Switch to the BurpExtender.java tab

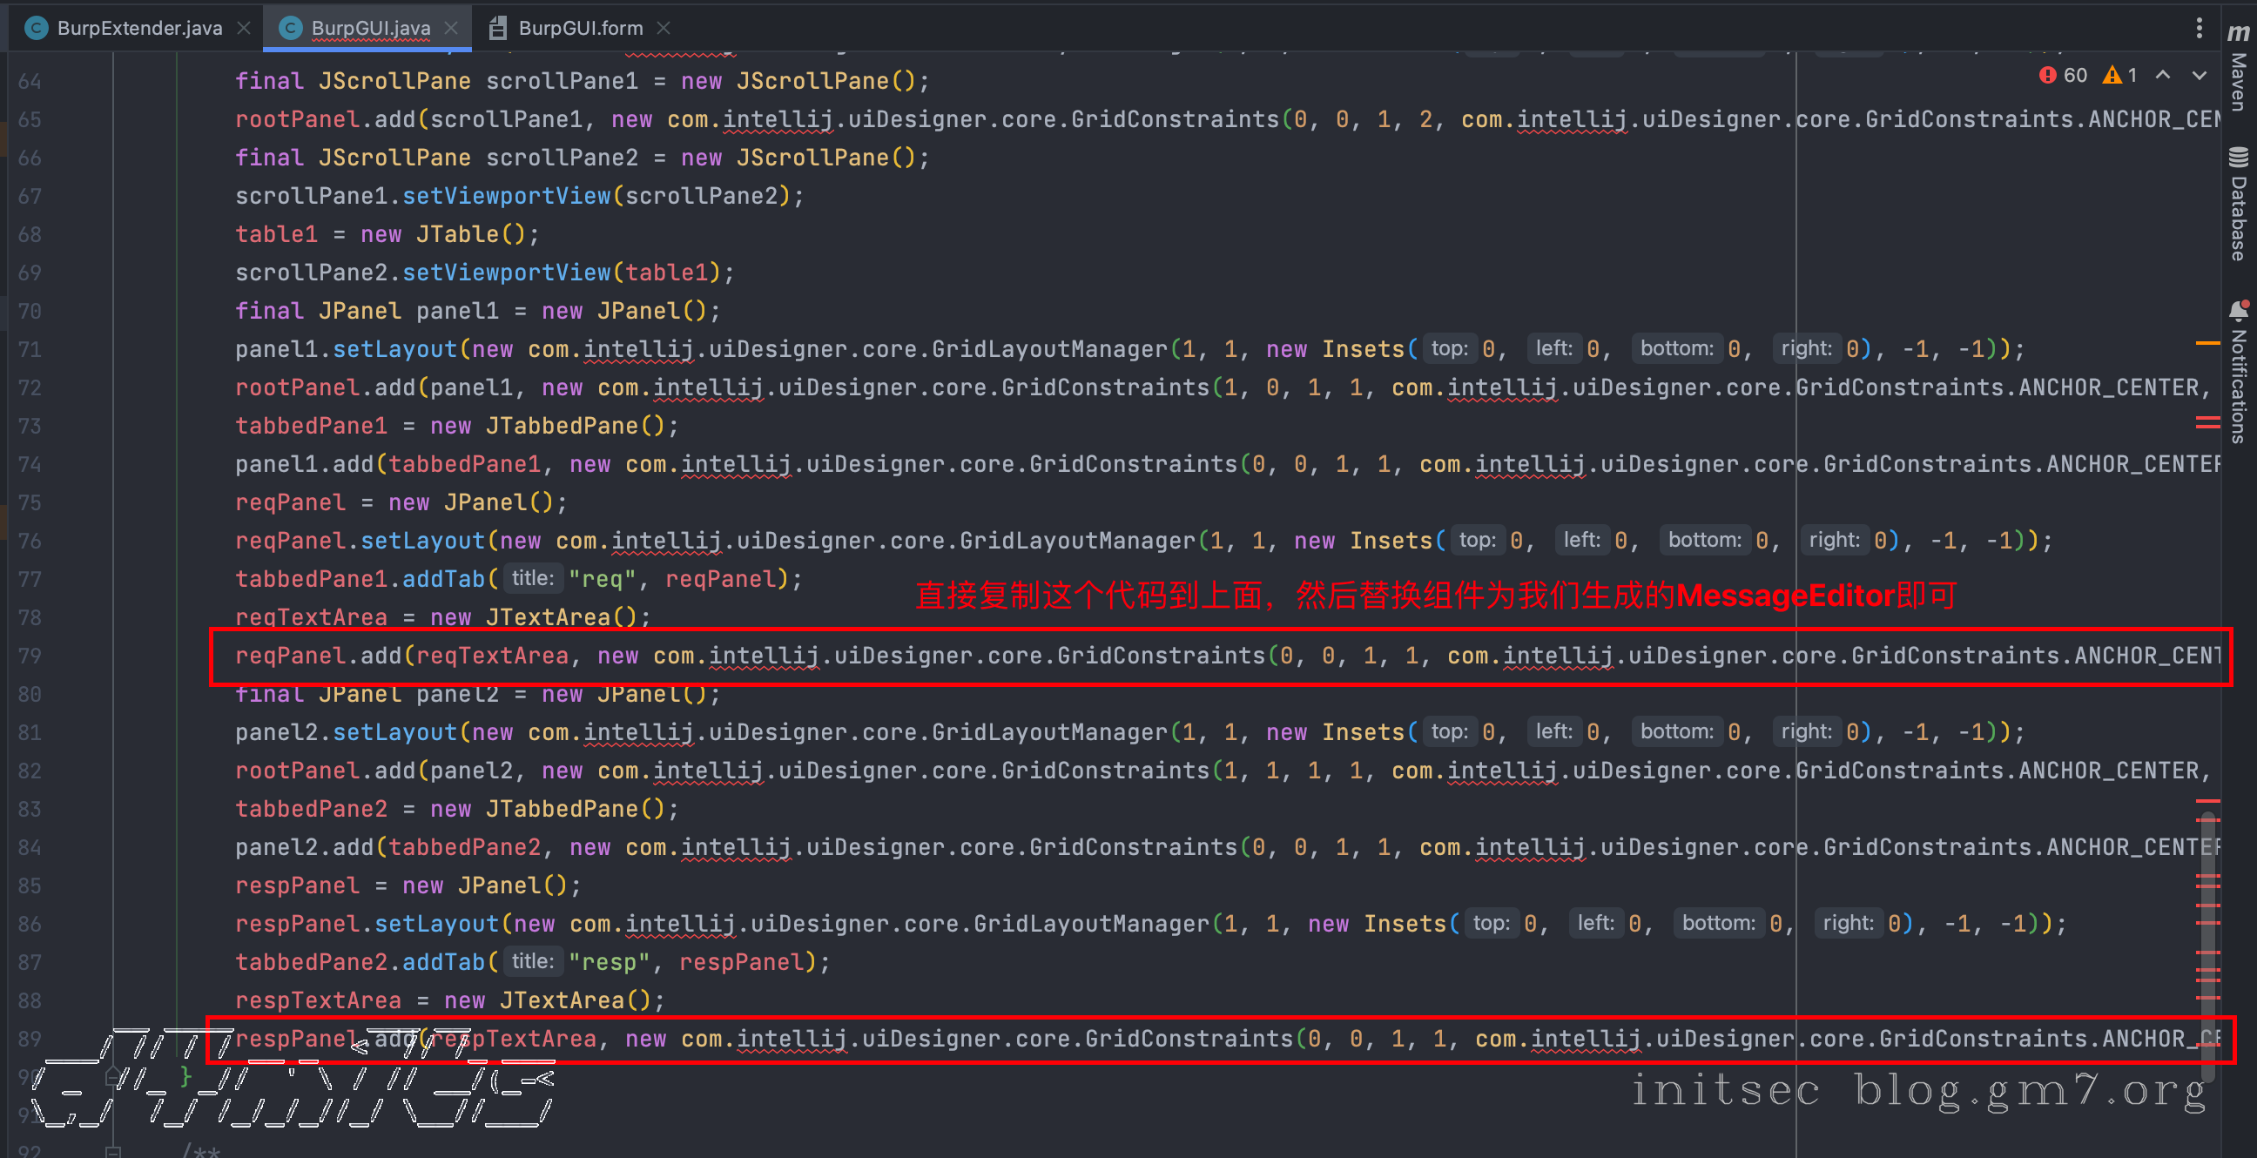coord(138,28)
